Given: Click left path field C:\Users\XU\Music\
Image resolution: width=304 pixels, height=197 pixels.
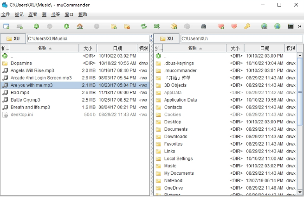Looking at the screenshot, I should [x=88, y=38].
